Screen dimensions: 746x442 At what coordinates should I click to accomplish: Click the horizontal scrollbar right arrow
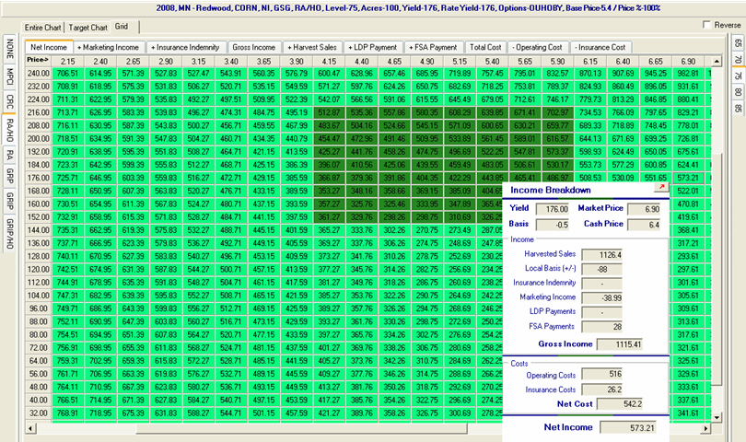tap(706, 428)
